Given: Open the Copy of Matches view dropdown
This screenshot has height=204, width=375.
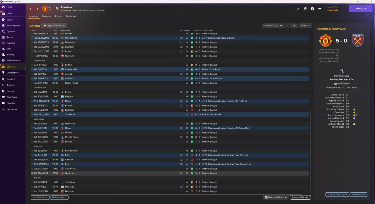Looking at the screenshot, I should point(54,26).
